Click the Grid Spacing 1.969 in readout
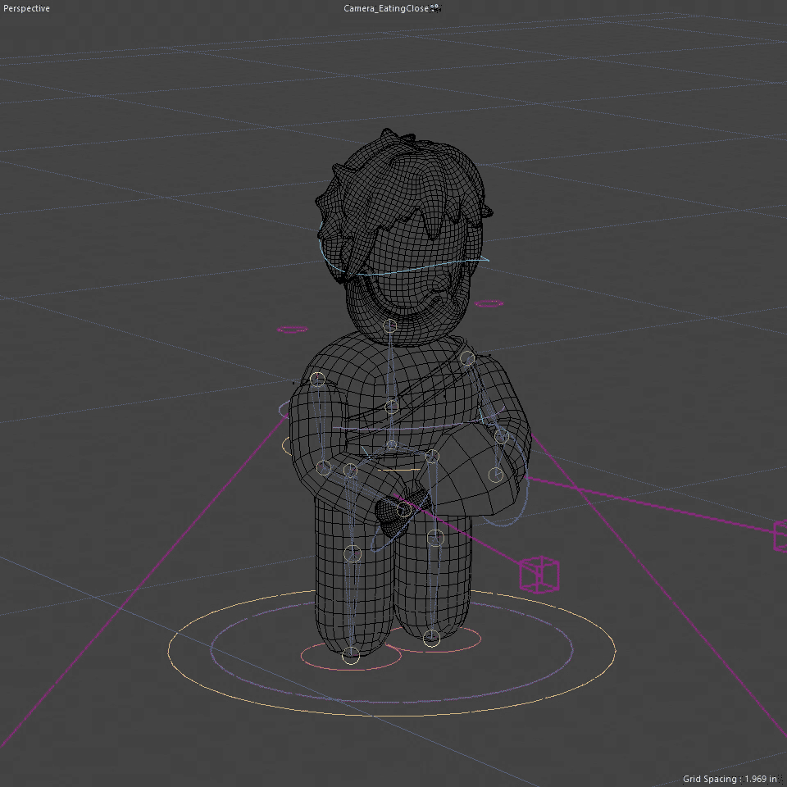 [730, 779]
